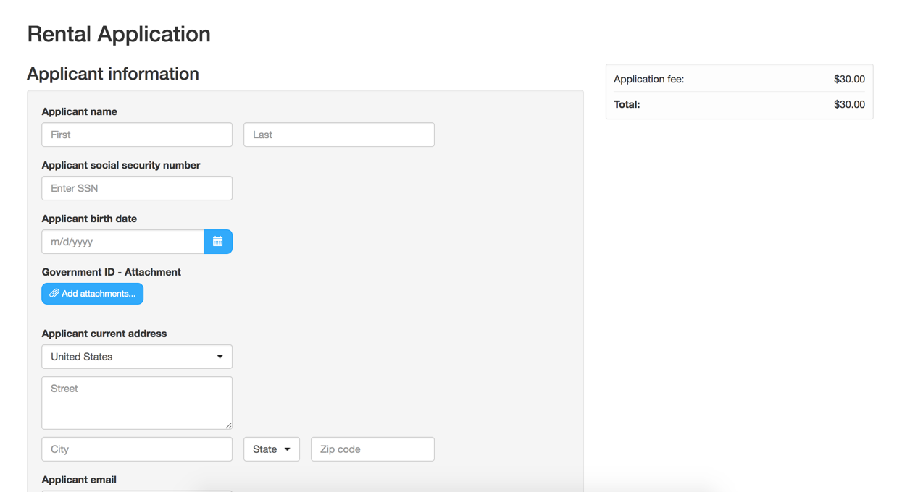
Task: Focus the Last name input field
Action: click(339, 135)
